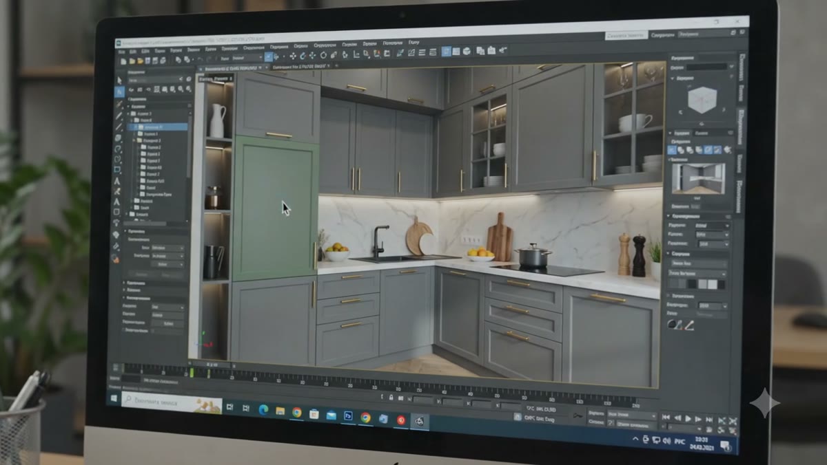Click the Windows taskbar search box
Viewport: 827px width, 465px height.
(x=171, y=401)
